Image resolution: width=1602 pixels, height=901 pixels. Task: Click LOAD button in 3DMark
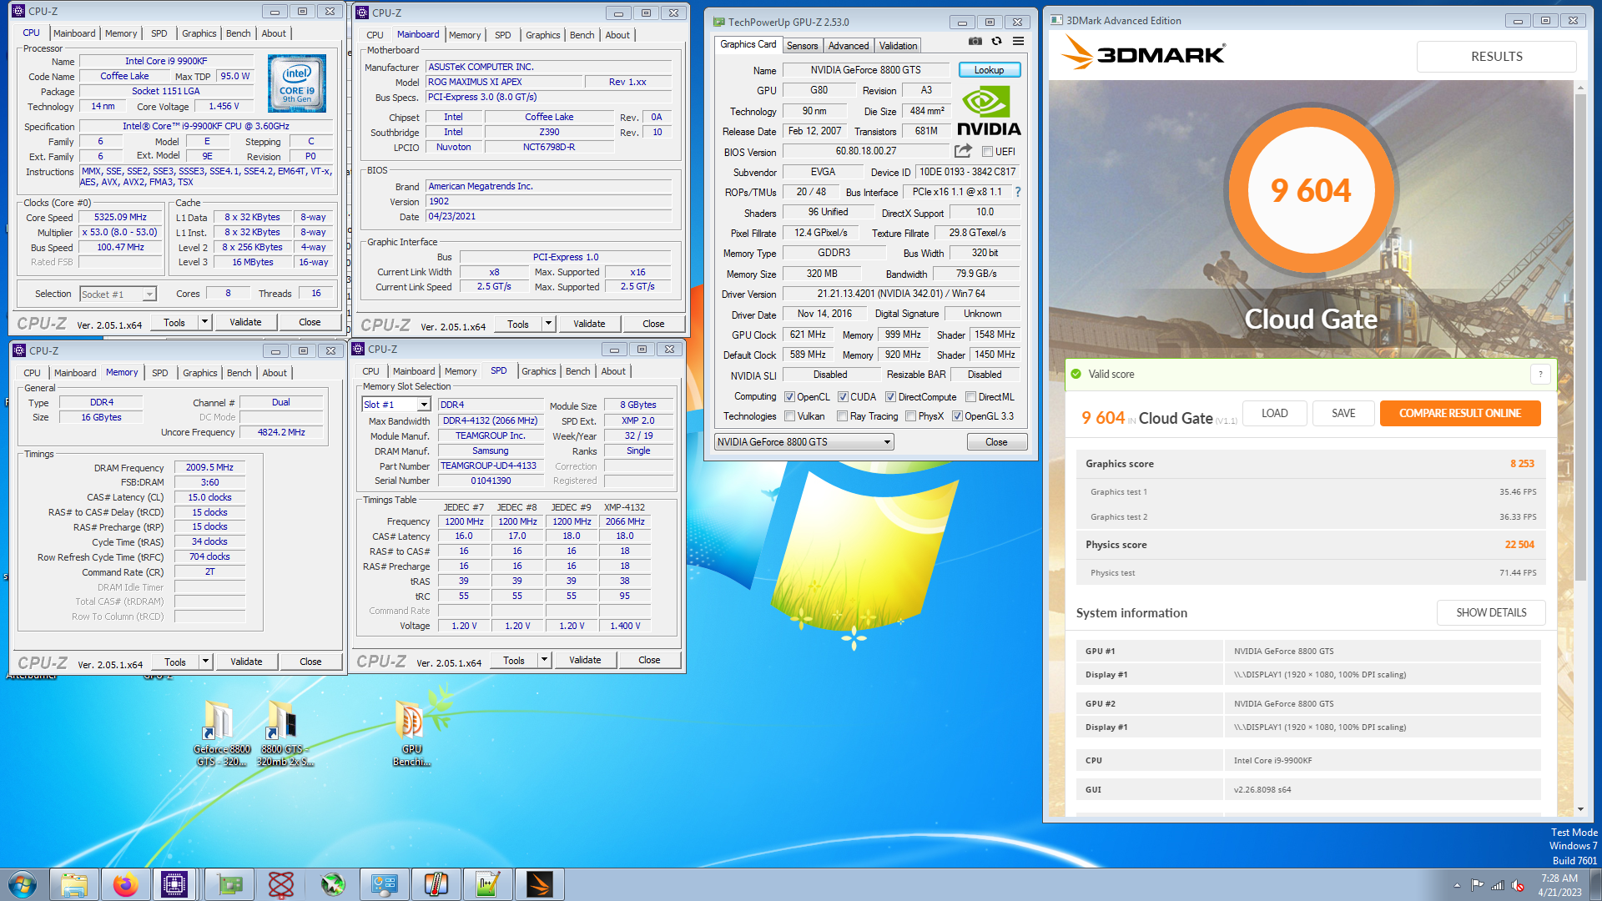(1274, 413)
